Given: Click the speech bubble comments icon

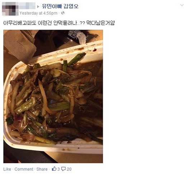Looking at the screenshot, I should click(x=63, y=169).
